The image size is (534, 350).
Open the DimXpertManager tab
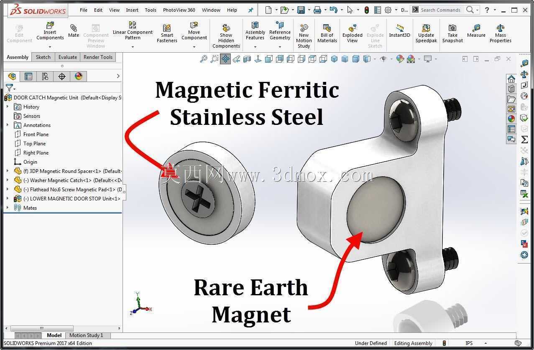pos(62,76)
